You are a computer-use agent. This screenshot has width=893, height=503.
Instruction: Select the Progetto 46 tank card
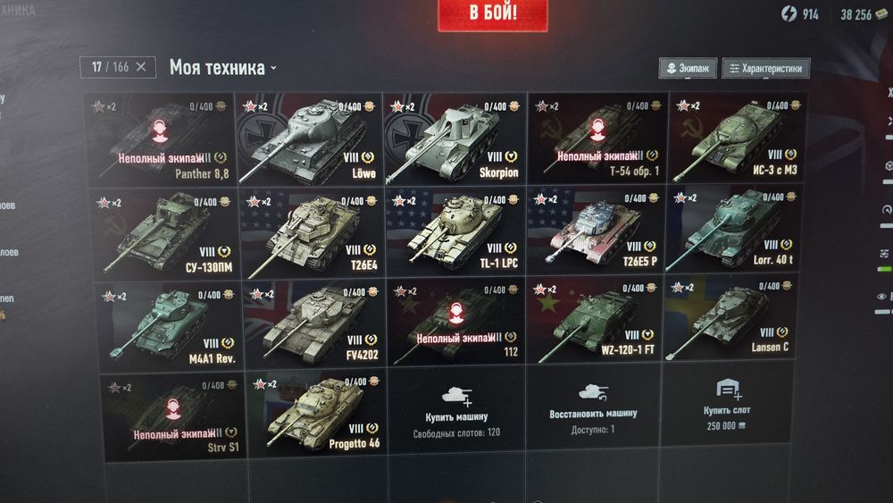[316, 415]
